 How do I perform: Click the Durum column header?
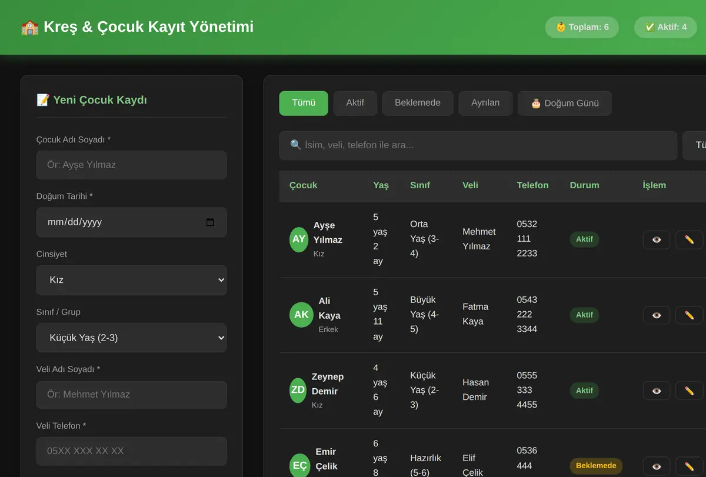coord(584,185)
